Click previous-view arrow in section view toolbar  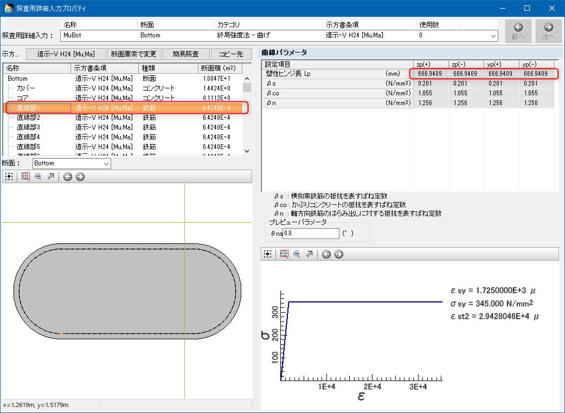[68, 177]
